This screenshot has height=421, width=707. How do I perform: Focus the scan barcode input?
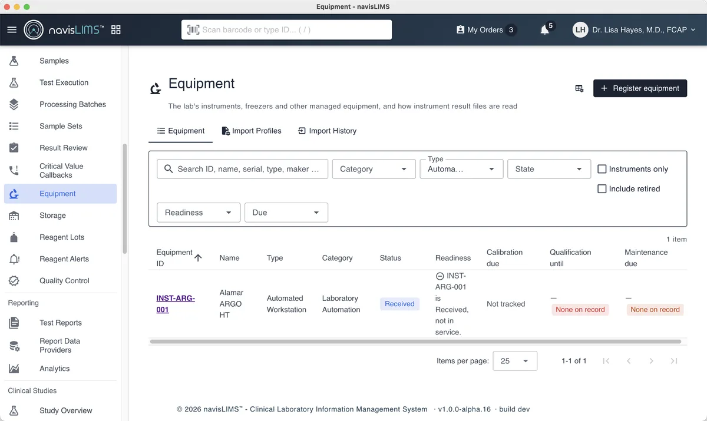click(x=286, y=29)
